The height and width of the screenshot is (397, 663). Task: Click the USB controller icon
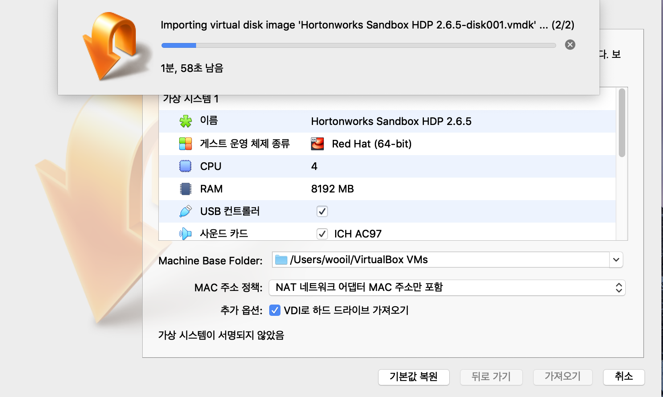(185, 211)
